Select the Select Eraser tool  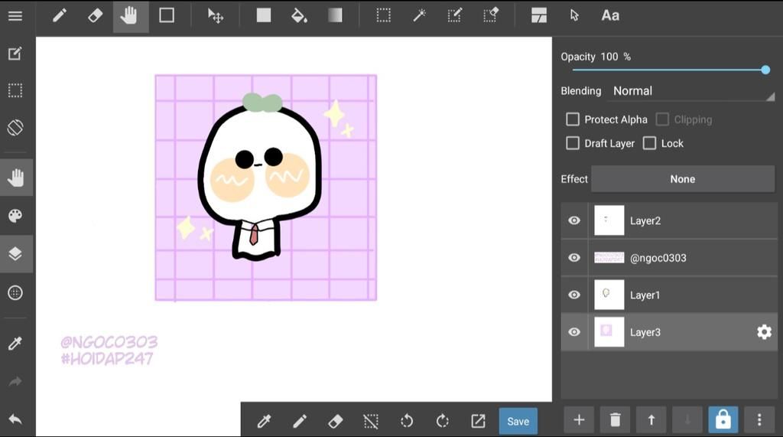coord(491,15)
